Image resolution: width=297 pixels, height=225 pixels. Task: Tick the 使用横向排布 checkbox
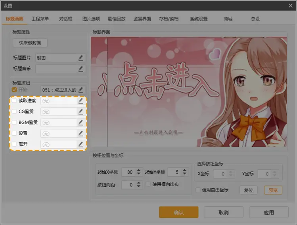(x=148, y=184)
